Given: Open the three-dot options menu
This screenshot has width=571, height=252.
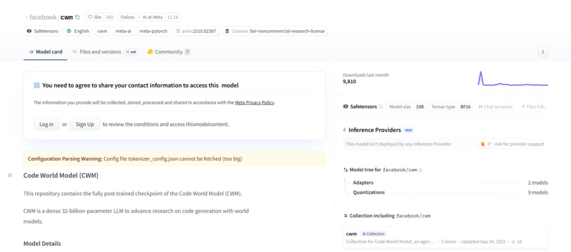Looking at the screenshot, I should [542, 52].
